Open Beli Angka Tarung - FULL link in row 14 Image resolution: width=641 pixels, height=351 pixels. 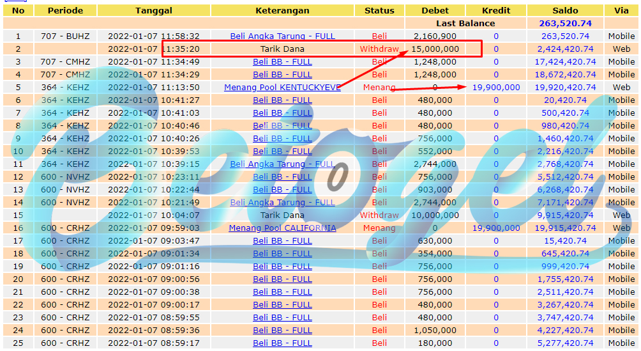tap(282, 202)
